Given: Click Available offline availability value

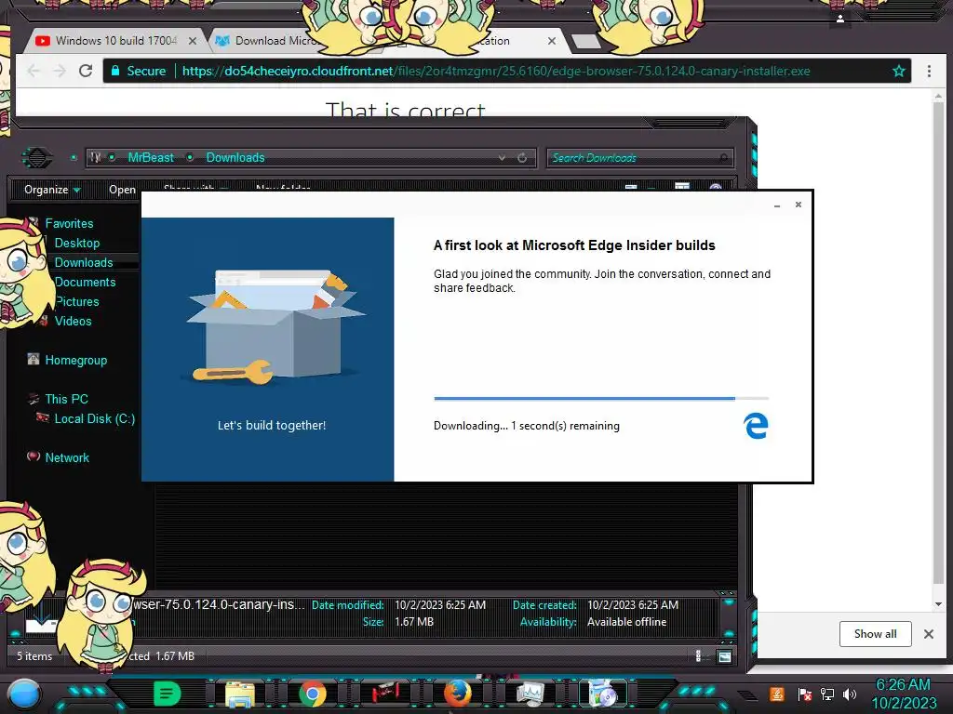Looking at the screenshot, I should pos(626,622).
